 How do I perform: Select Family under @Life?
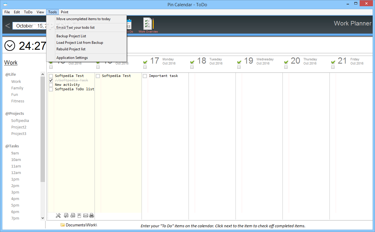(17, 88)
